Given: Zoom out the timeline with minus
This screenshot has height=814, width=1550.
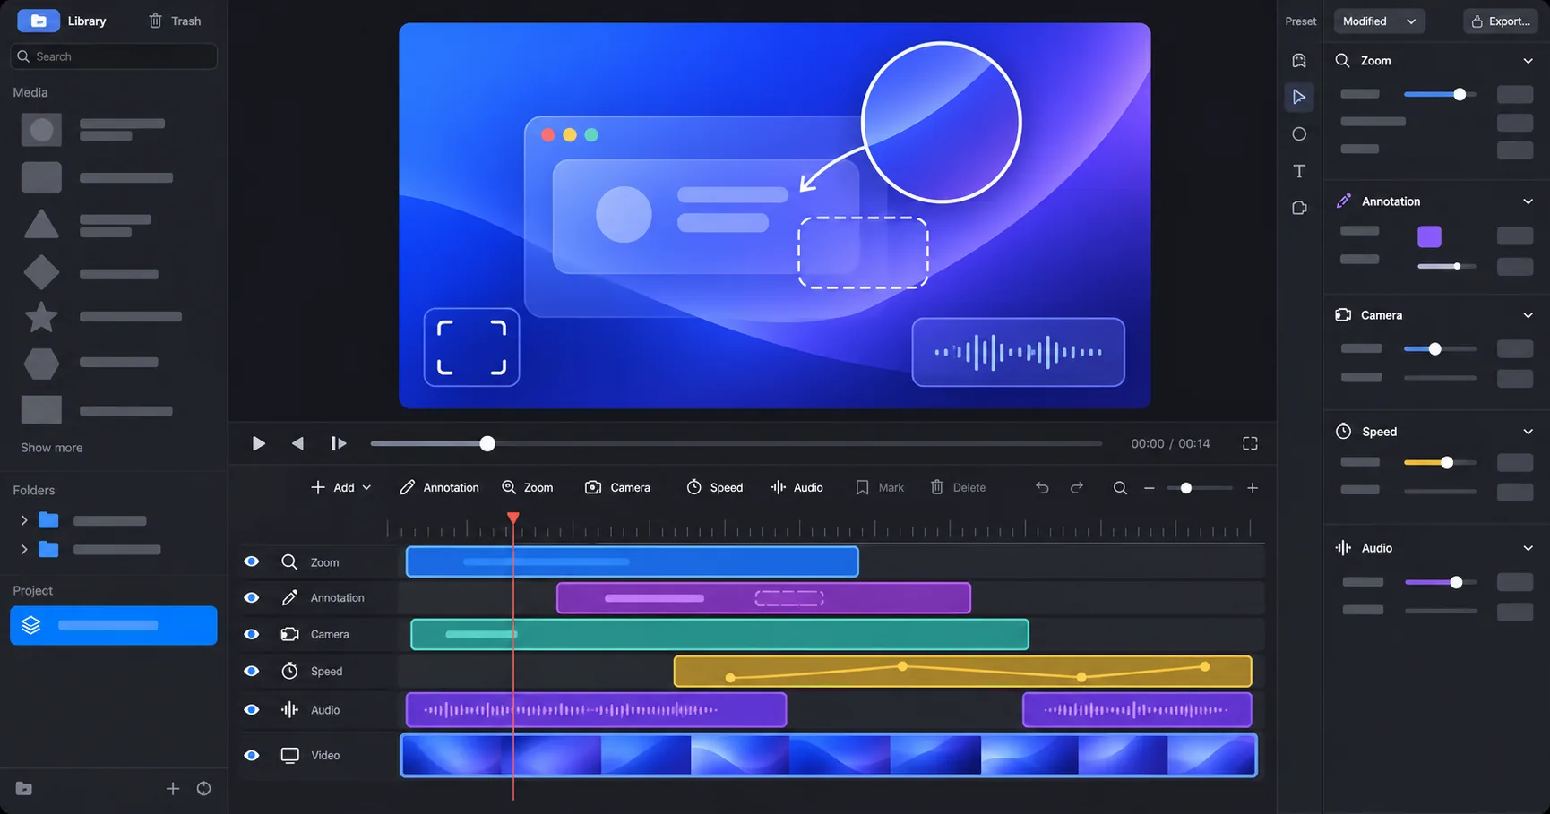Looking at the screenshot, I should tap(1150, 488).
